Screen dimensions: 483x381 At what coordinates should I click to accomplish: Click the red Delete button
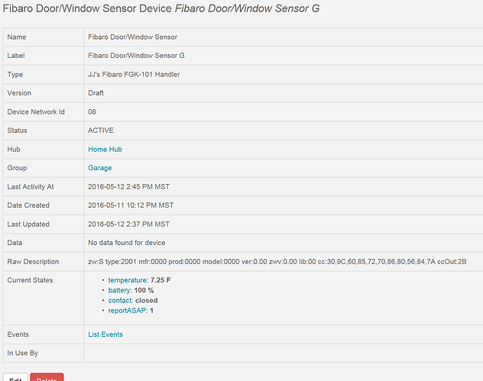click(x=47, y=377)
